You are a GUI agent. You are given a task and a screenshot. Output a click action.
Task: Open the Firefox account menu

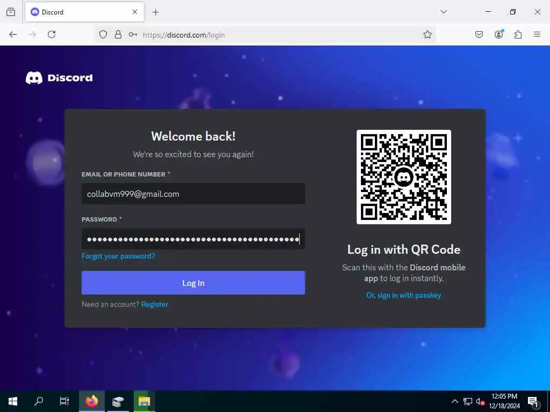coord(499,34)
